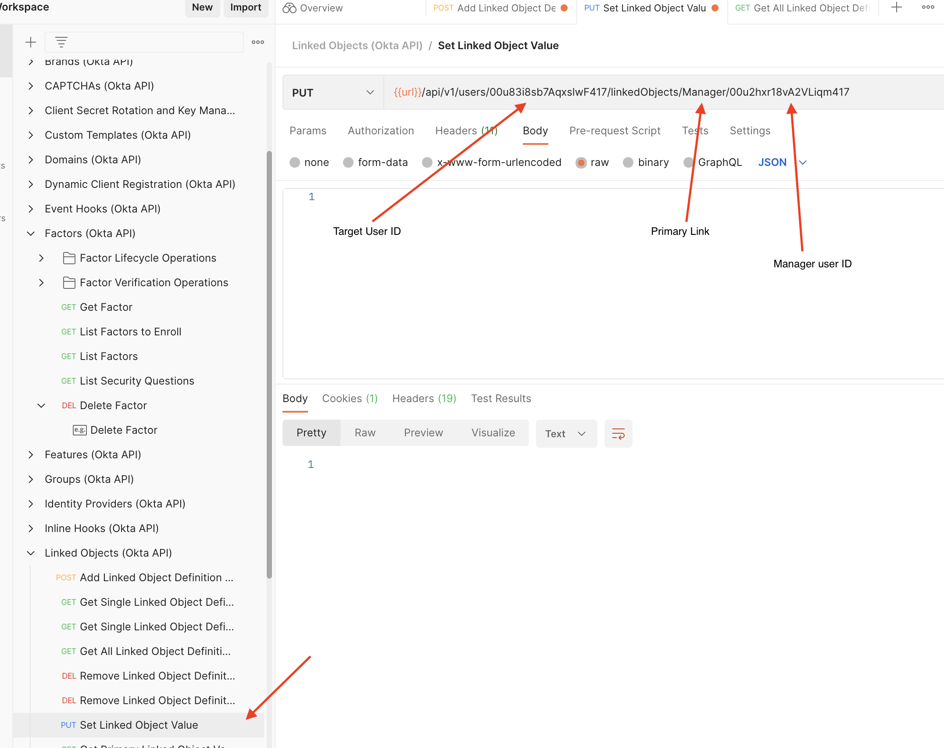Collapse Factors (Okta API) collection
The height and width of the screenshot is (748, 944).
pos(31,234)
